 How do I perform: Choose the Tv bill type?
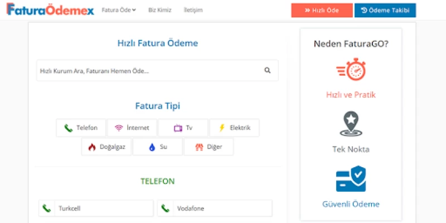coord(183,128)
